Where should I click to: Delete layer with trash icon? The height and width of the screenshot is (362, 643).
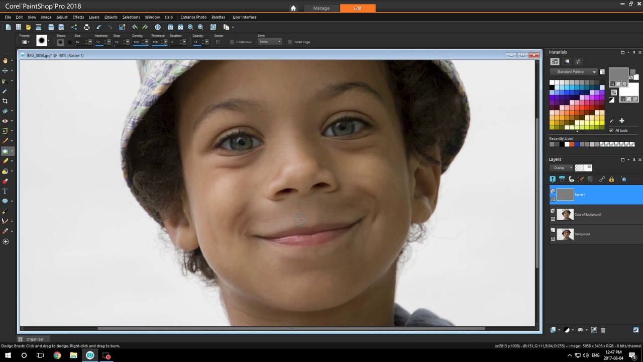[603, 330]
